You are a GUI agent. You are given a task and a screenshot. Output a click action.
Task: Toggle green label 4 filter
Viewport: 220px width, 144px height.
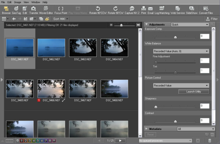[34, 141]
